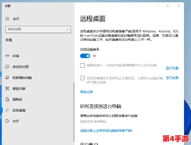Close the 设置 window
This screenshot has height=145, width=191.
coord(179,6)
